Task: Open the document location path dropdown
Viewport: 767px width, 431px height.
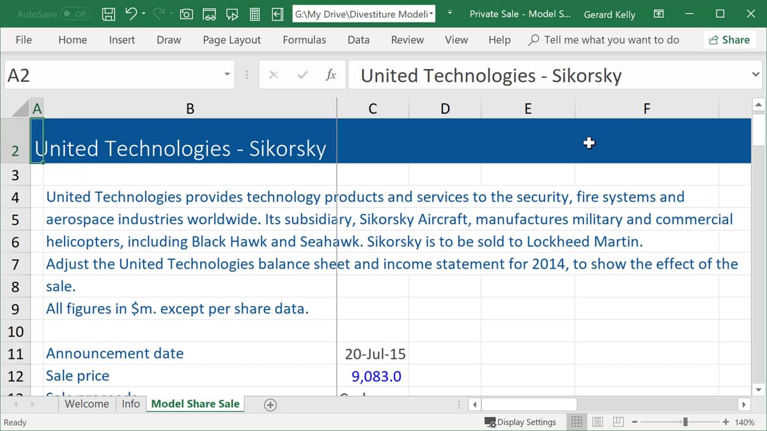Action: (x=432, y=13)
